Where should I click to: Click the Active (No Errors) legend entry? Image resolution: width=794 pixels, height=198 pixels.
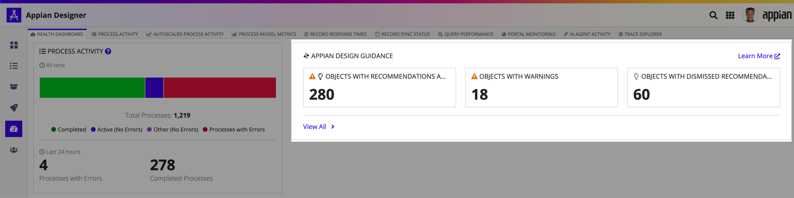(116, 130)
